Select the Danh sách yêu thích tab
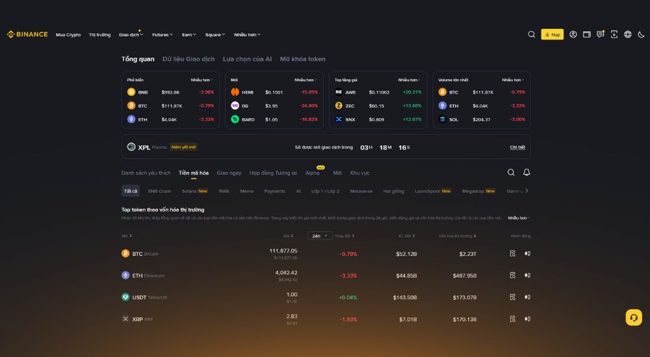Image resolution: width=650 pixels, height=357 pixels. (x=146, y=173)
